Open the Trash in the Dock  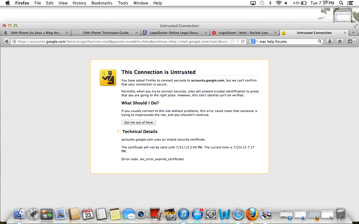pos(340,214)
